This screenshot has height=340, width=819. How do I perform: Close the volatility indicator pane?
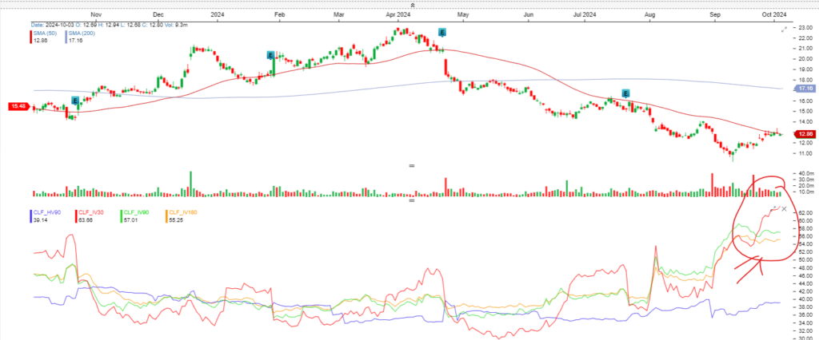[784, 210]
